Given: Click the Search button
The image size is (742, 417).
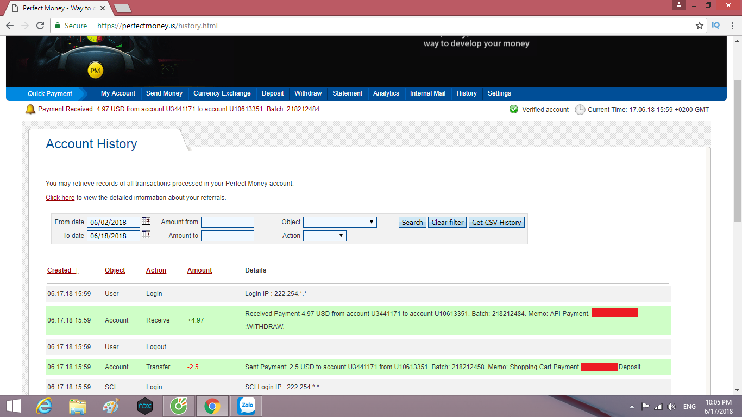Looking at the screenshot, I should coord(412,222).
